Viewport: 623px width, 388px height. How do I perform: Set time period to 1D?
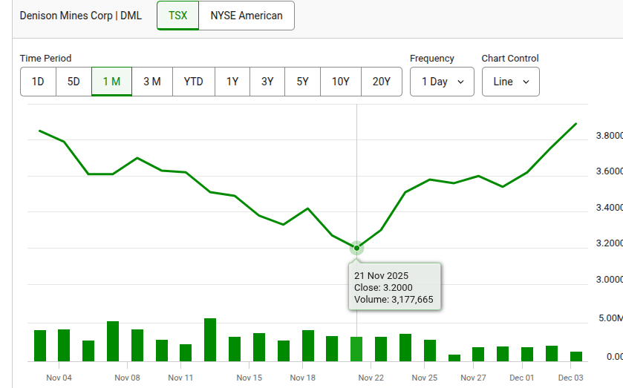(38, 82)
